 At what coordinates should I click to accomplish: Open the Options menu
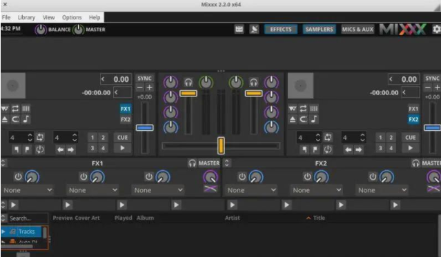[x=72, y=17]
